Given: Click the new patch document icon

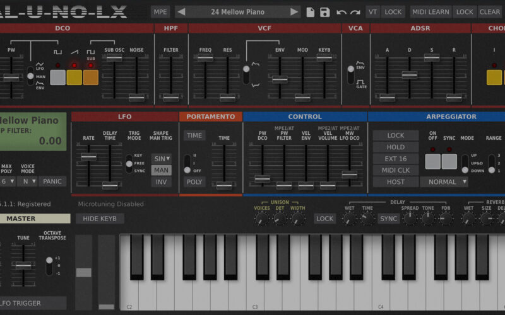Looking at the screenshot, I should [x=311, y=12].
